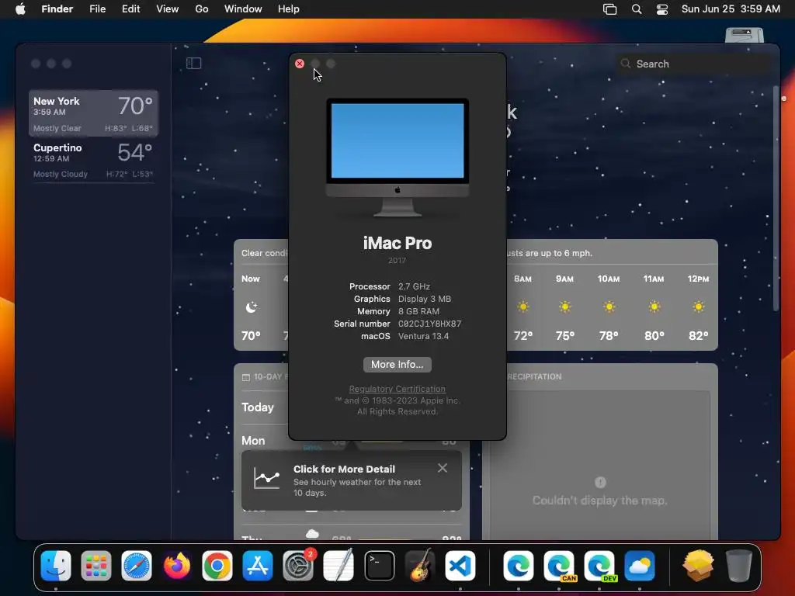Open Google Chrome from the Dock
This screenshot has width=795, height=596.
pyautogui.click(x=217, y=566)
